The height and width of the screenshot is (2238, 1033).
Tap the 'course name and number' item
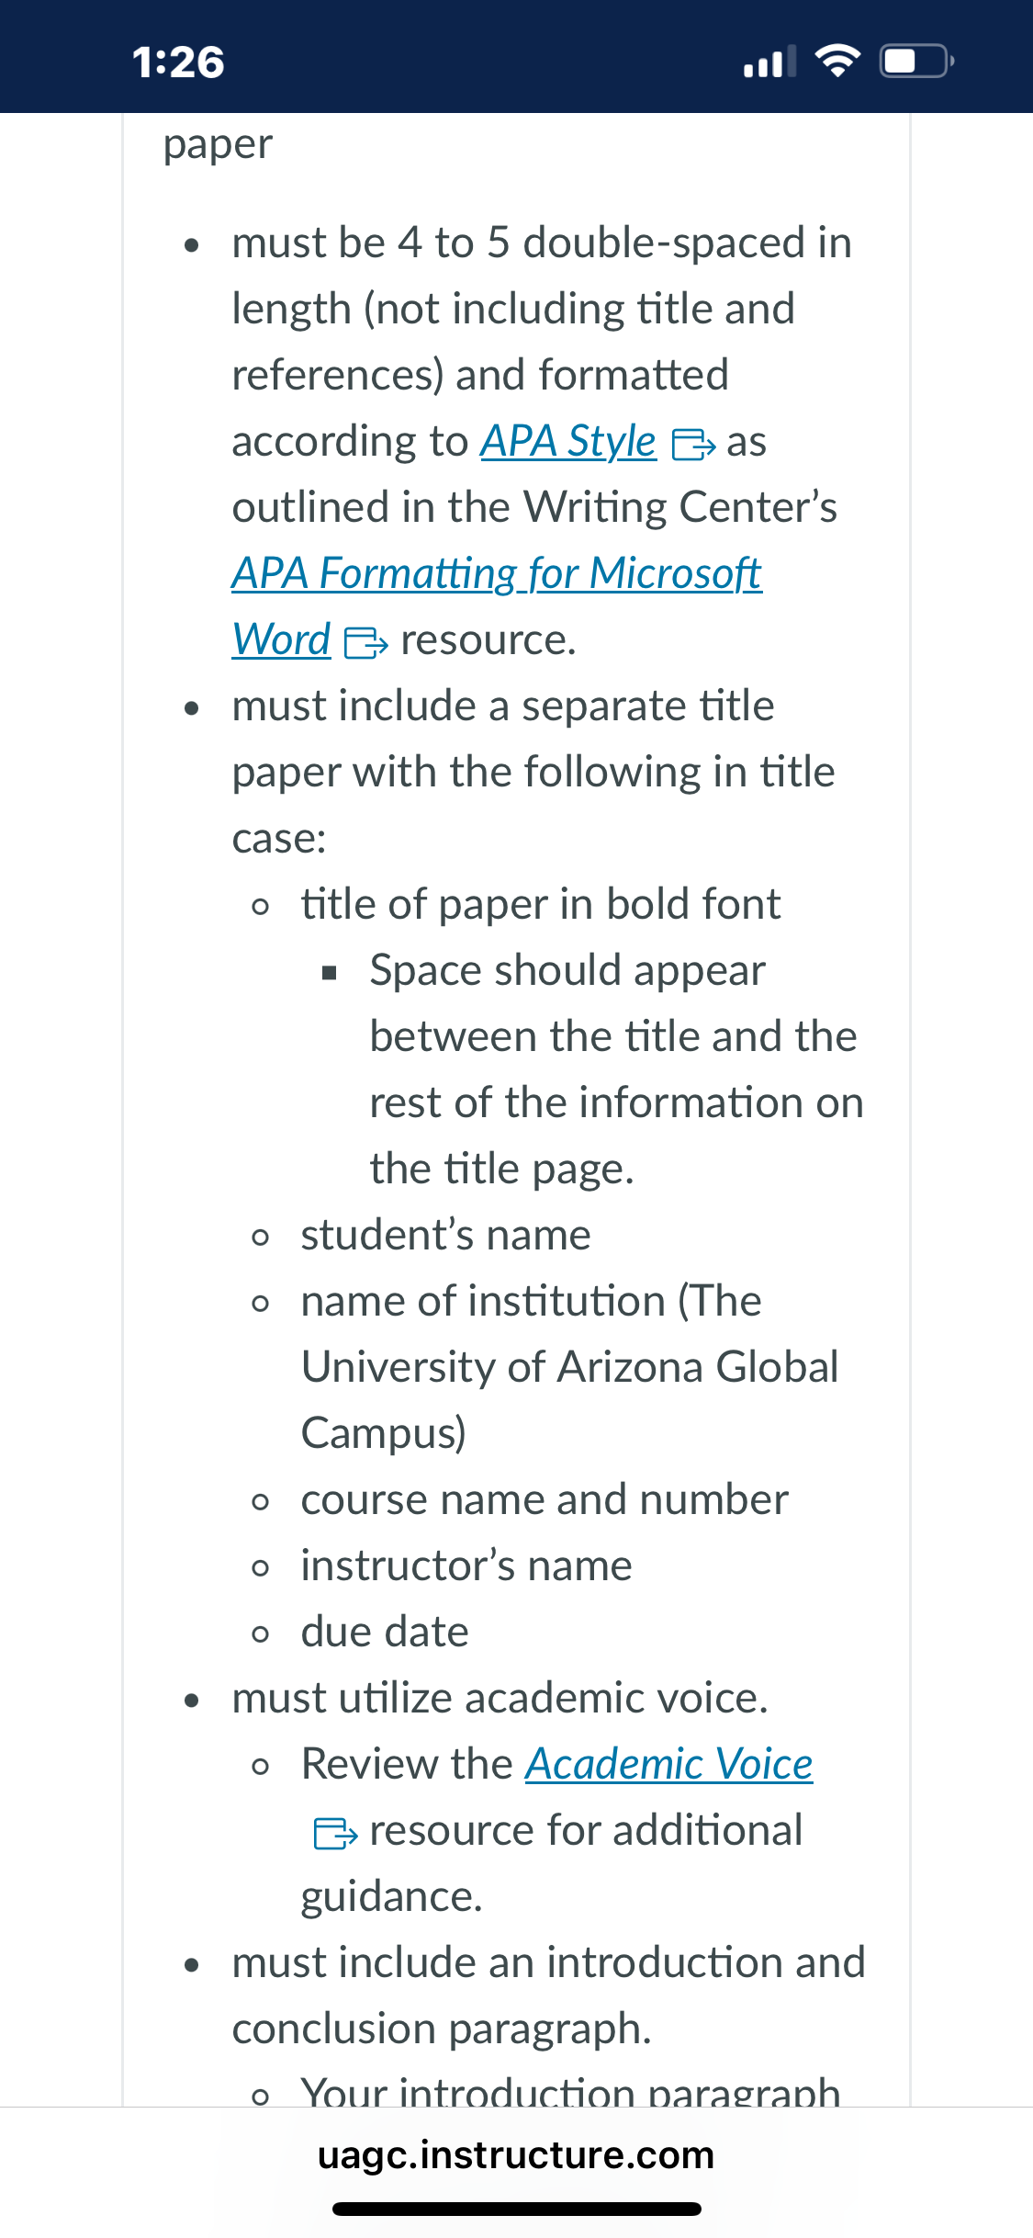(x=545, y=1499)
